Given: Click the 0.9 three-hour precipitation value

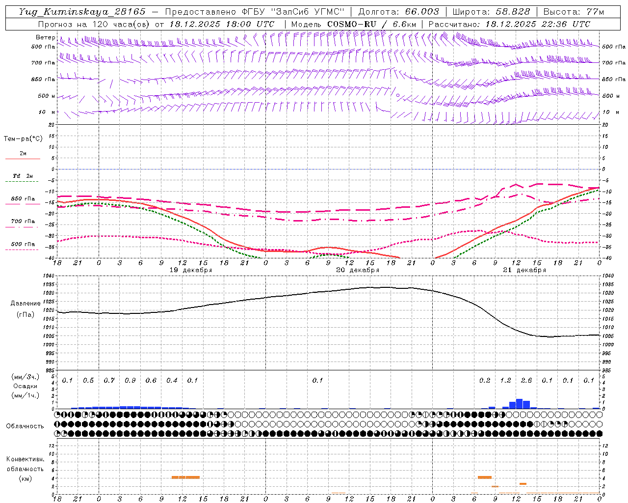Looking at the screenshot, I should [x=130, y=381].
